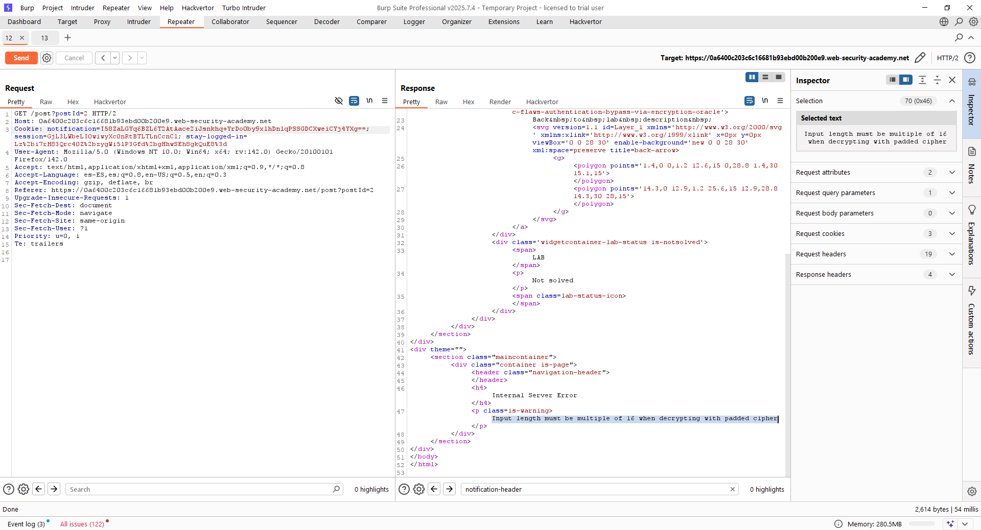The image size is (981, 530).
Task: Open the Notes side panel icon
Action: pos(971,152)
